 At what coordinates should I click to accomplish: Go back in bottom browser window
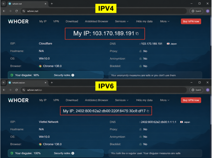[4, 90]
